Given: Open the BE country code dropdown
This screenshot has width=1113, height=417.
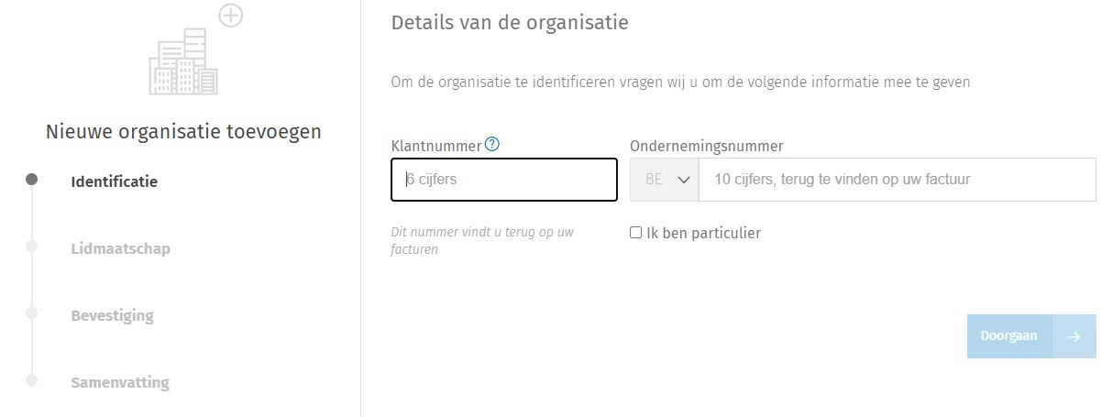Looking at the screenshot, I should [665, 180].
